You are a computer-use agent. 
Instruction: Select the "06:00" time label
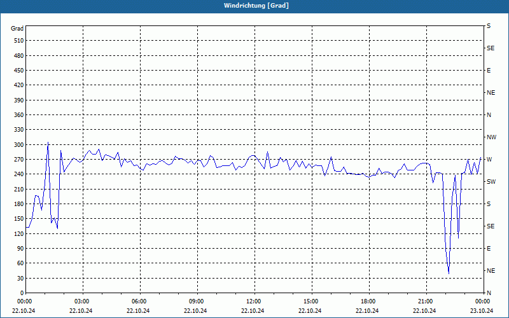[140, 301]
